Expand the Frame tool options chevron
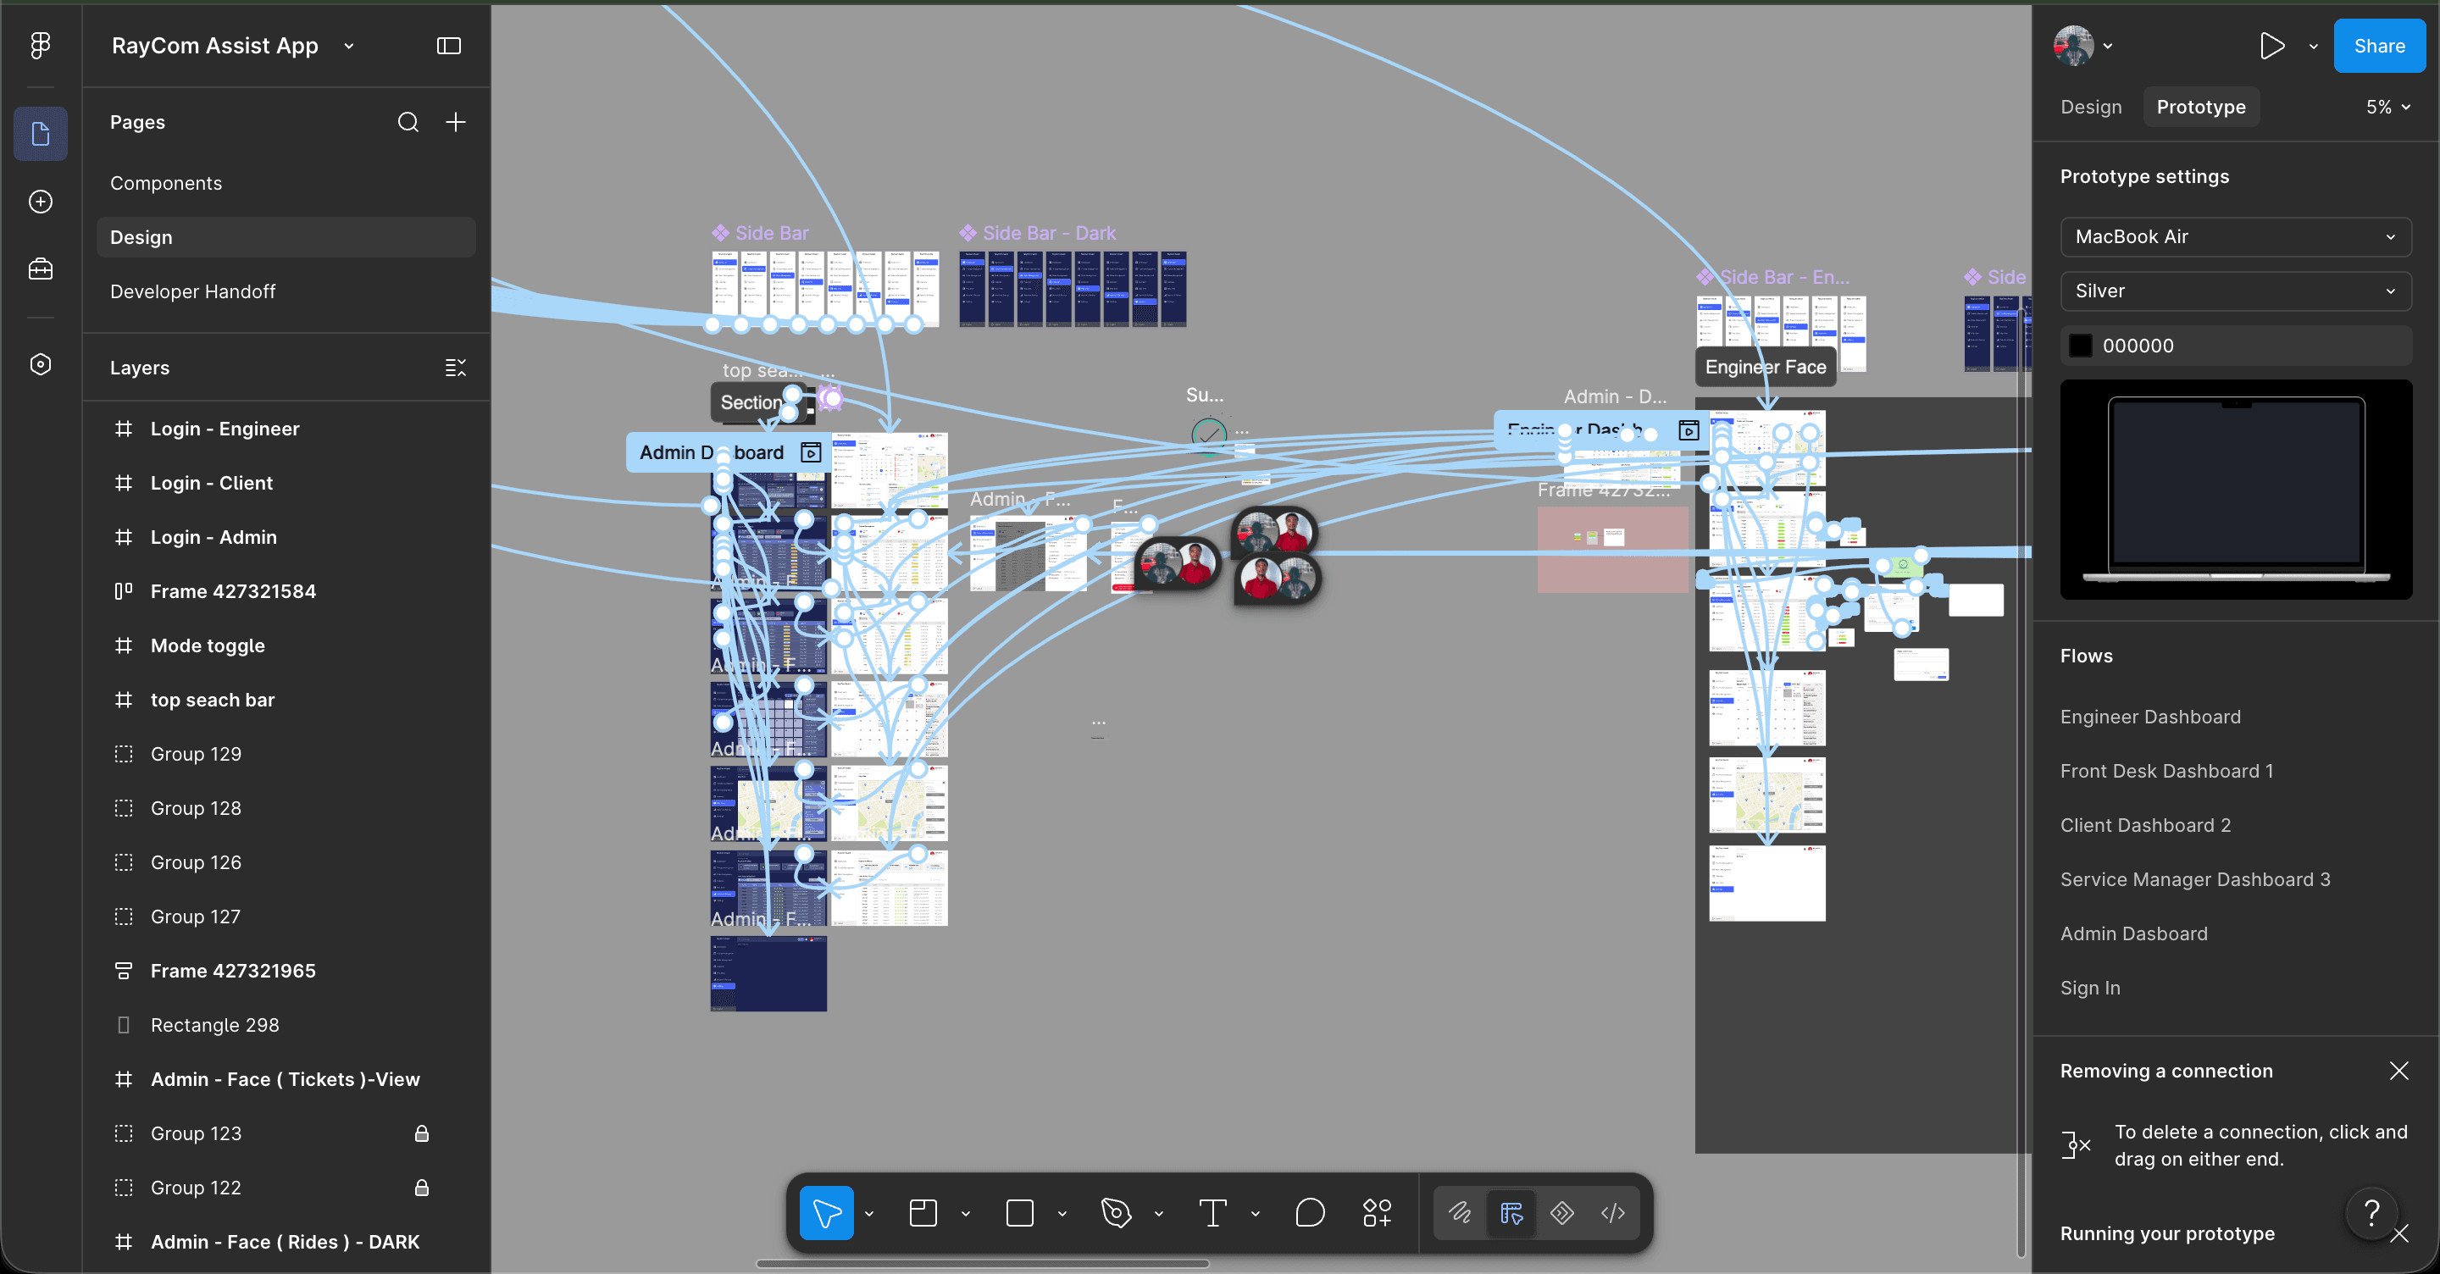 (x=965, y=1213)
